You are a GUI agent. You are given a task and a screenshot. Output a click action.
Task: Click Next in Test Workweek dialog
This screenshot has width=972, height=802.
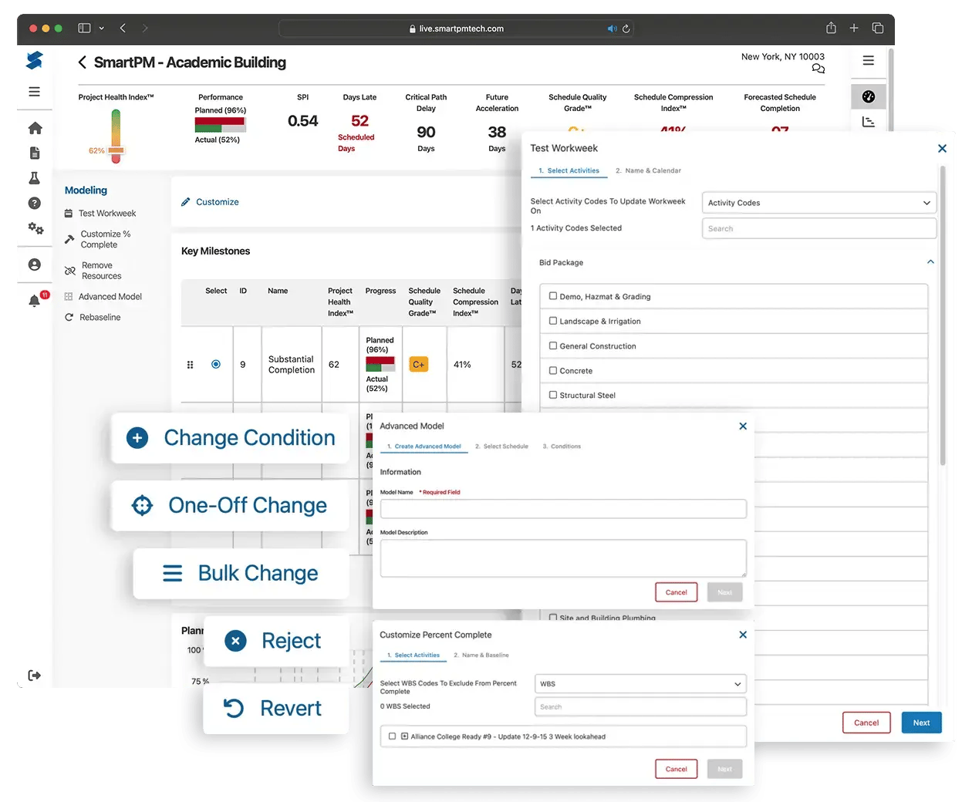tap(921, 723)
